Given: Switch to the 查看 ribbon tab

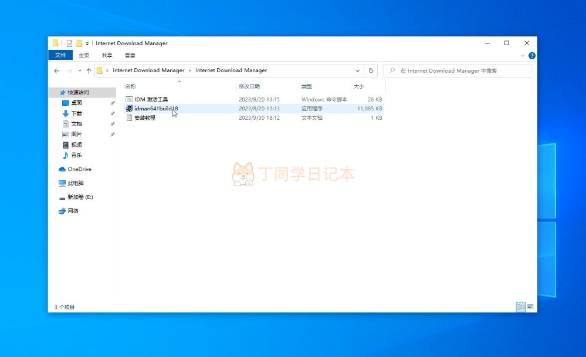Looking at the screenshot, I should click(x=130, y=55).
